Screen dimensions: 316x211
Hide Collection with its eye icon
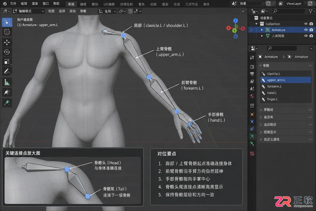306,24
